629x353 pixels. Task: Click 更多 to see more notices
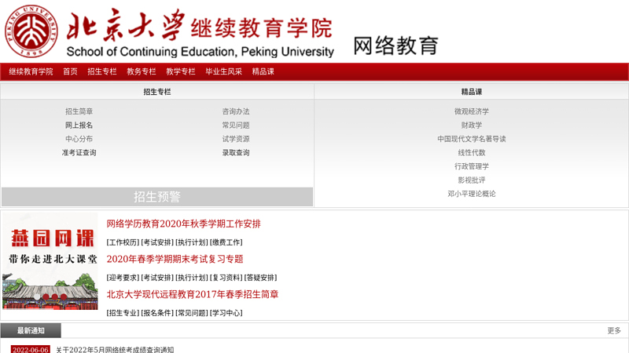coord(614,330)
